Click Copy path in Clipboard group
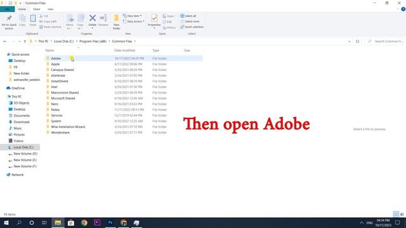This screenshot has height=228, width=406. [48, 22]
